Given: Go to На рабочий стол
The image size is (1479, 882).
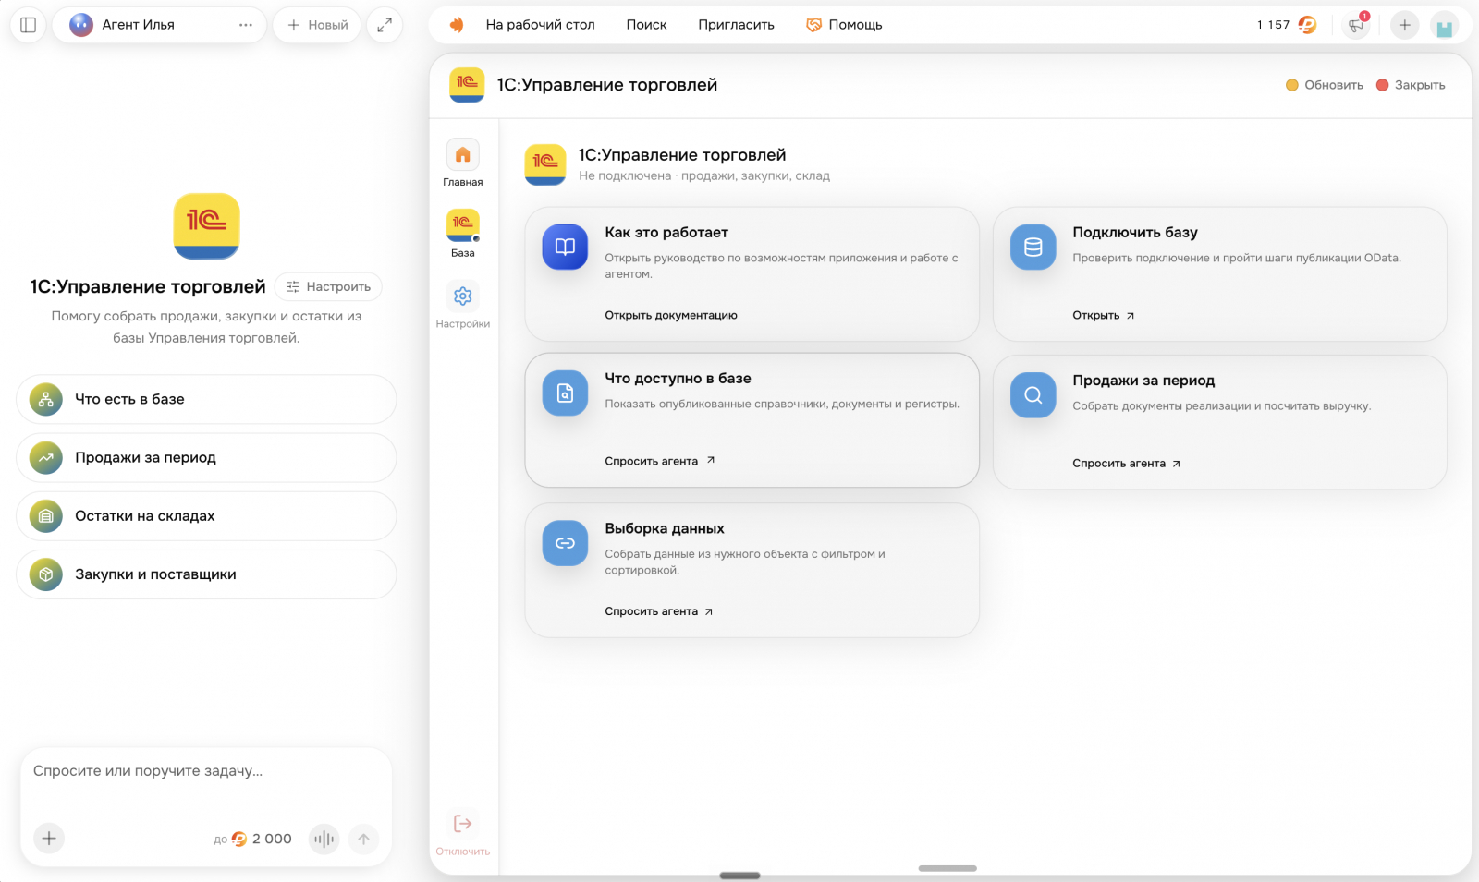Looking at the screenshot, I should pyautogui.click(x=540, y=25).
